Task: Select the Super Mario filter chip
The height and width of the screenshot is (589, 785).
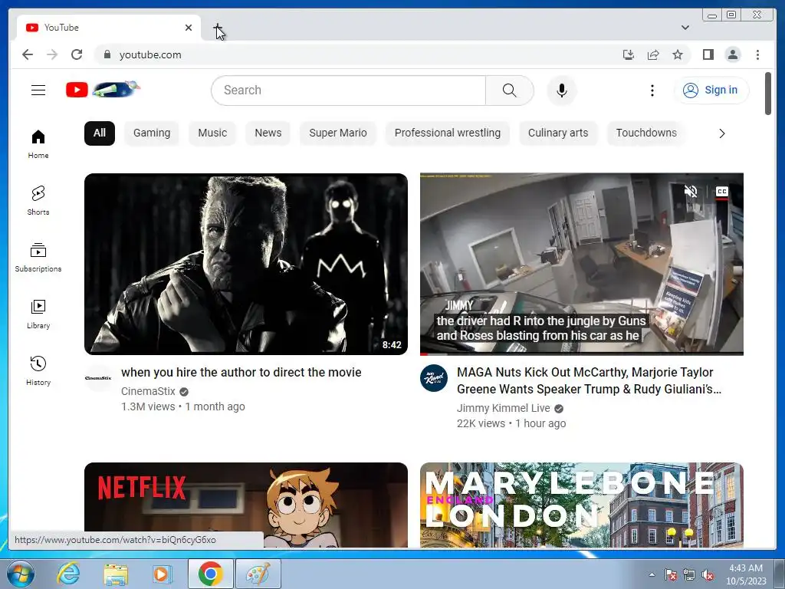Action: pos(338,133)
